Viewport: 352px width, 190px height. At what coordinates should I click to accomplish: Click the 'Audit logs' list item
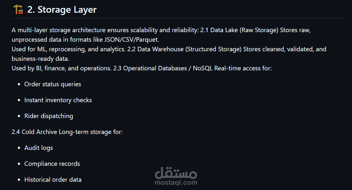tap(38, 148)
